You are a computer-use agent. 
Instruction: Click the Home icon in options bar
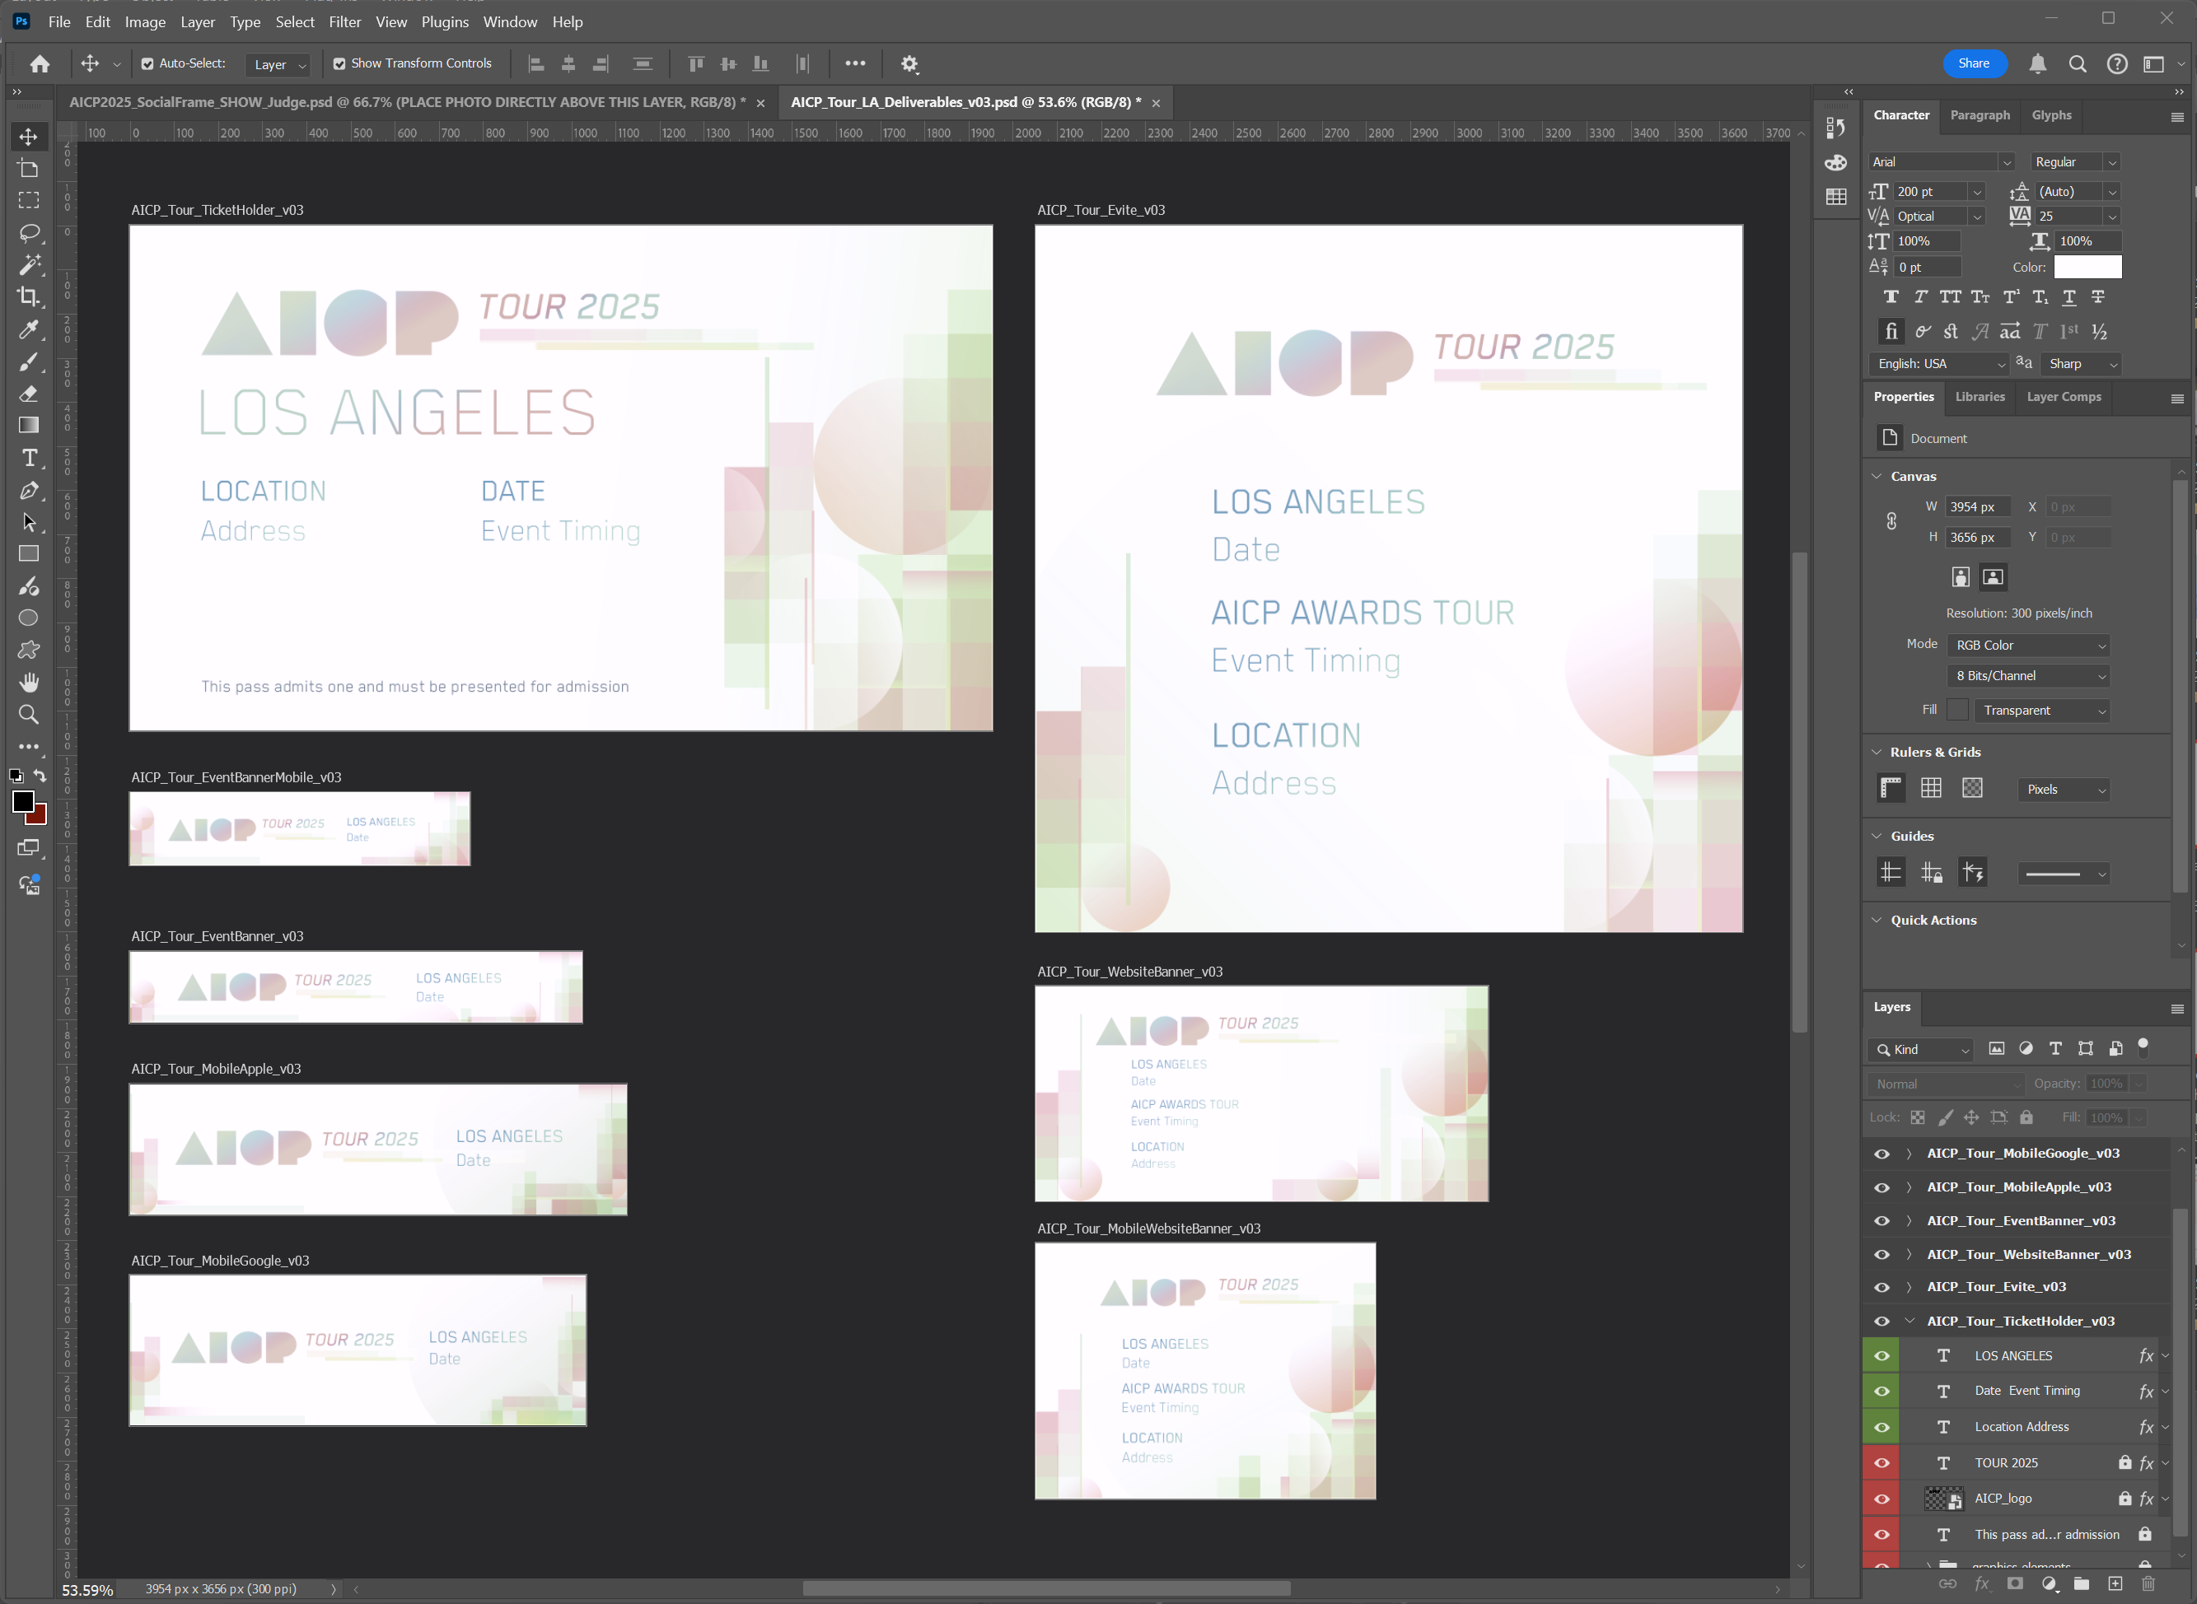click(40, 64)
